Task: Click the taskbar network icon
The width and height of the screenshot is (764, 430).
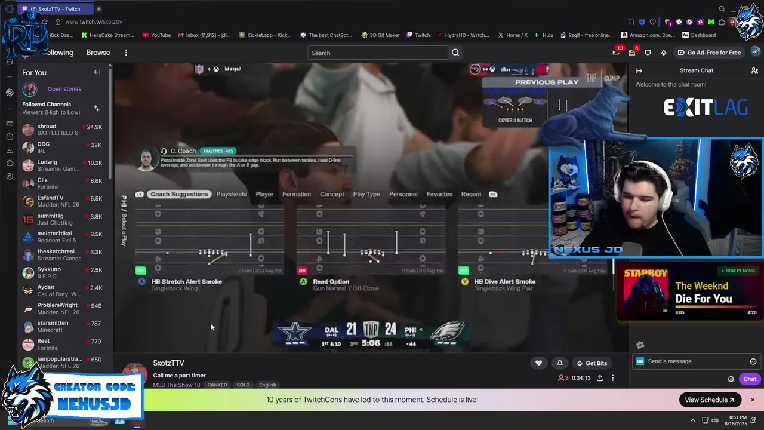Action: pos(705,419)
